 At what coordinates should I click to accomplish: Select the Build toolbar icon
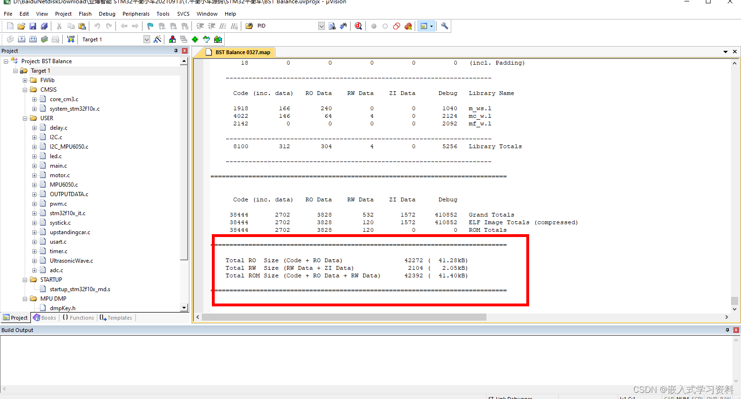[x=21, y=39]
